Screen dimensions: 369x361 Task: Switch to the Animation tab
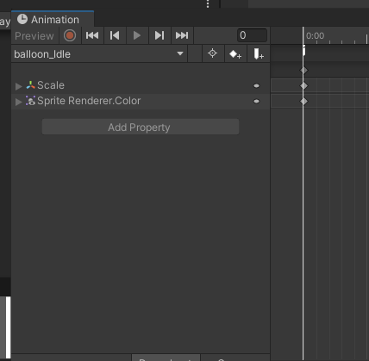[53, 20]
